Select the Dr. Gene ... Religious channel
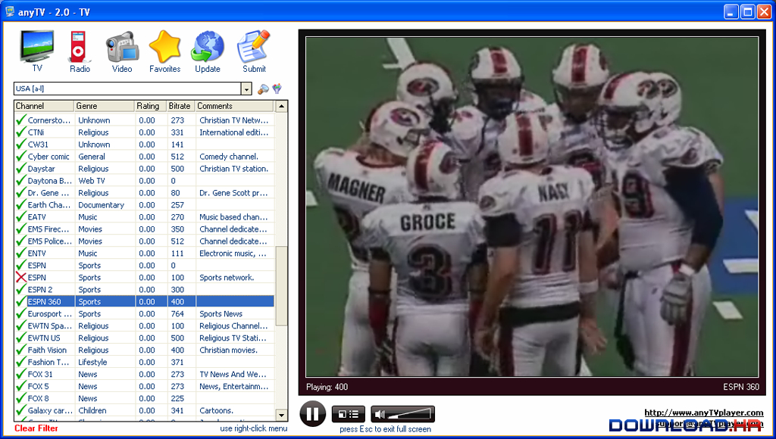 point(145,193)
